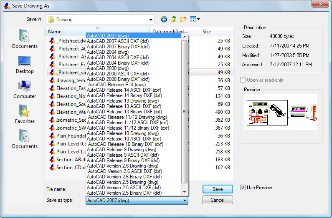Open Computer in places bar
This screenshot has height=218, width=332.
click(x=25, y=90)
